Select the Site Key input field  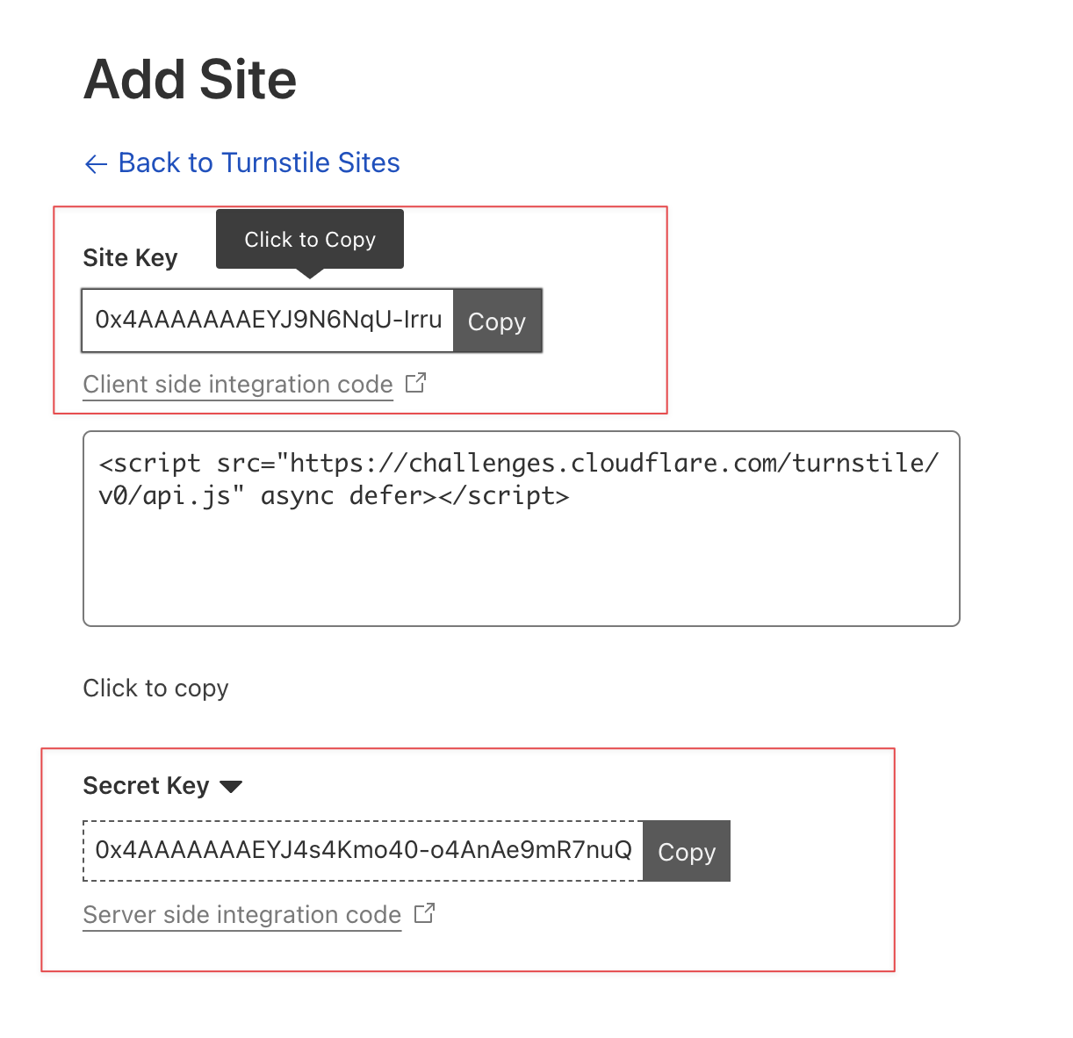coord(268,321)
